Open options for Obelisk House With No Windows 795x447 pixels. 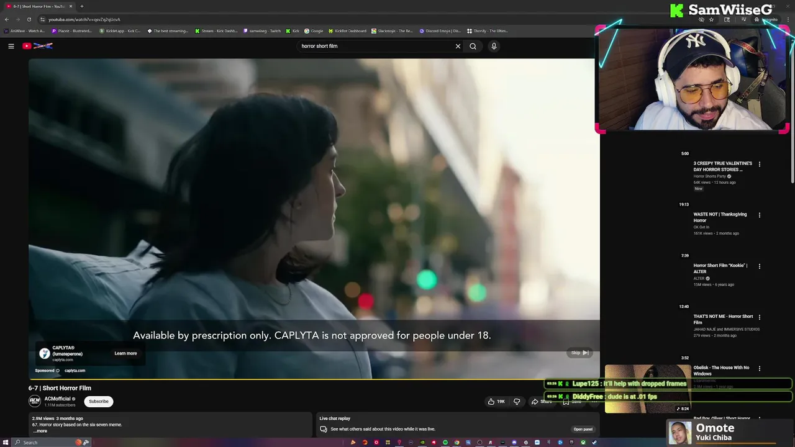(759, 368)
